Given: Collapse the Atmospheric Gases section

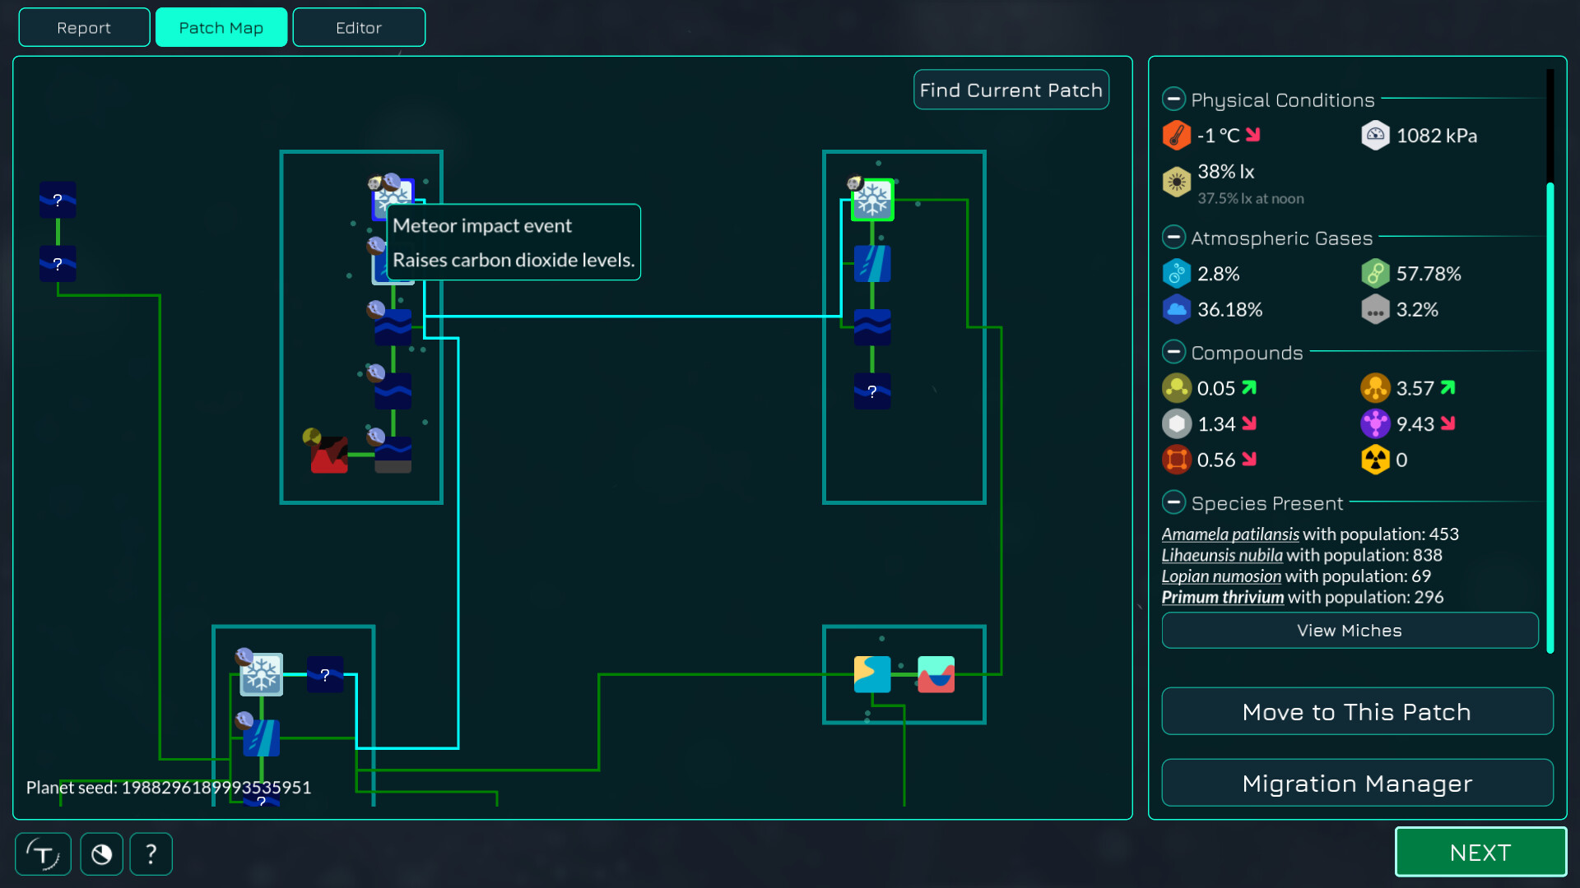Looking at the screenshot, I should [x=1173, y=237].
